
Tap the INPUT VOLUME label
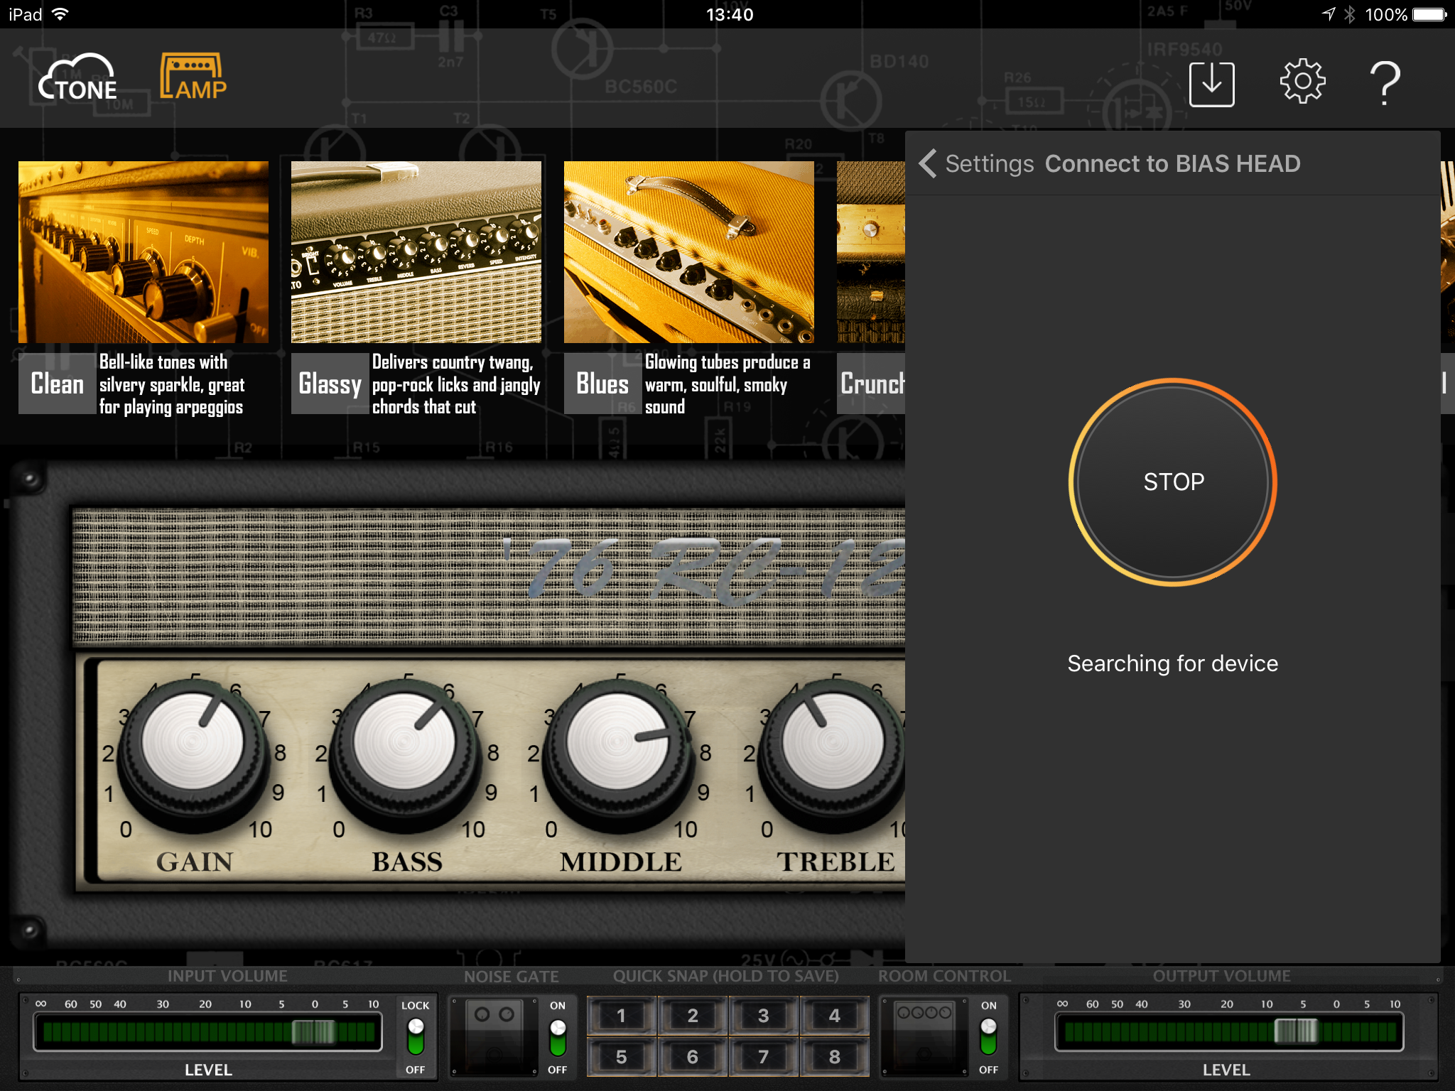(x=227, y=976)
